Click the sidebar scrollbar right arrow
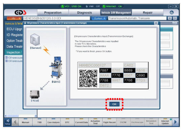Screen dimensions: 183x130 pyautogui.click(x=36, y=116)
